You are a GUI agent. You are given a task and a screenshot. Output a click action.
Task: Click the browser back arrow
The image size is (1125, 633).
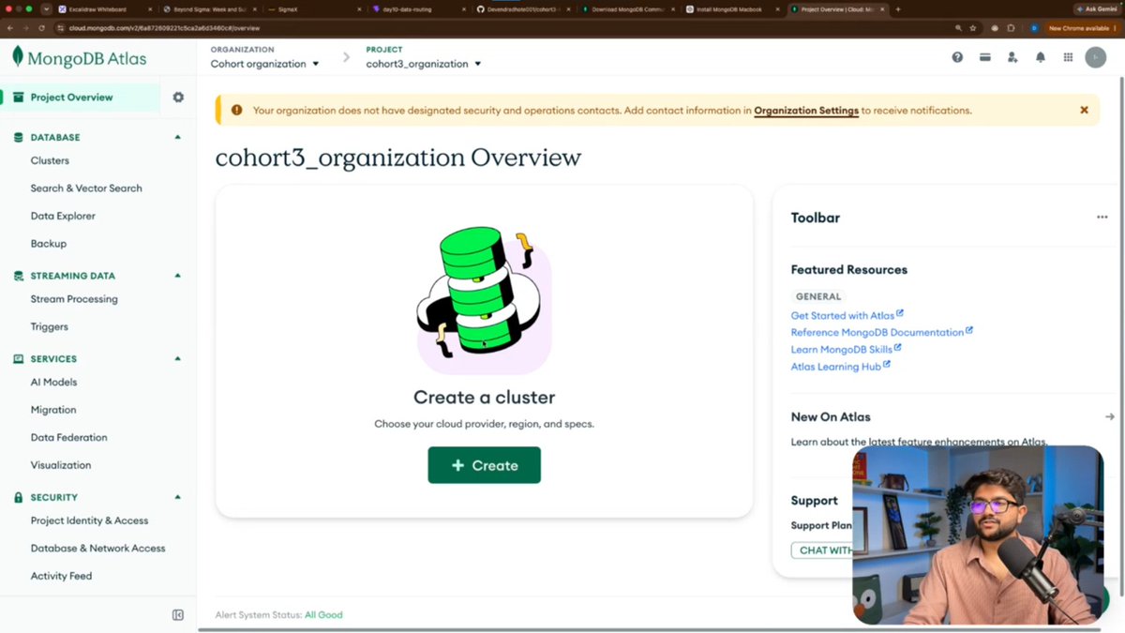10,28
